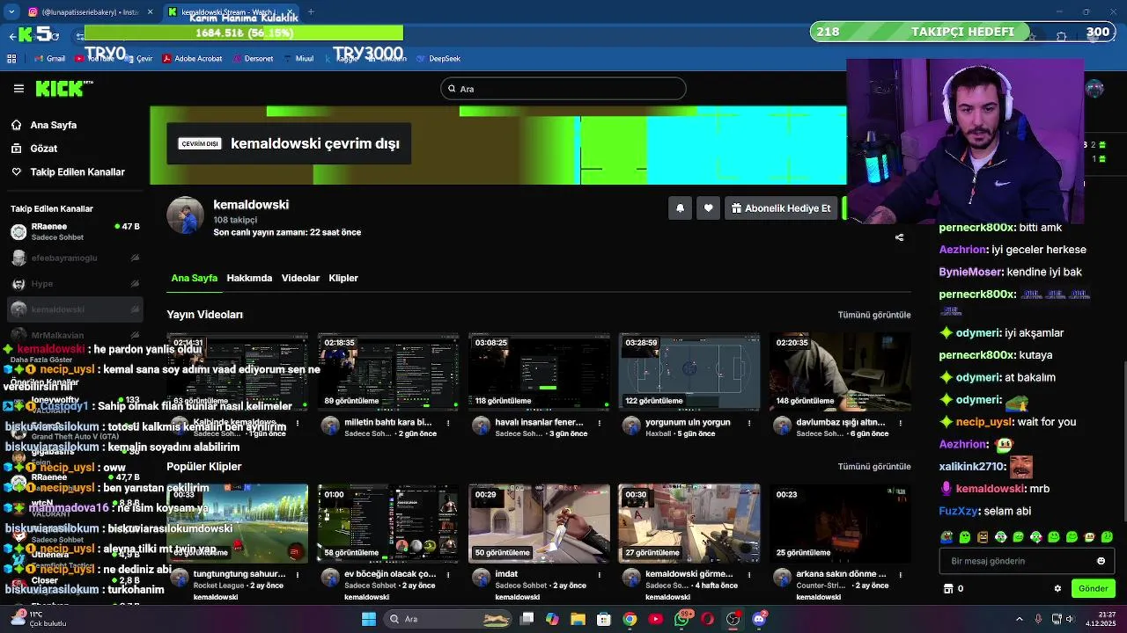This screenshot has width=1127, height=633.
Task: Open Gözat browse in sidebar
Action: coord(43,149)
